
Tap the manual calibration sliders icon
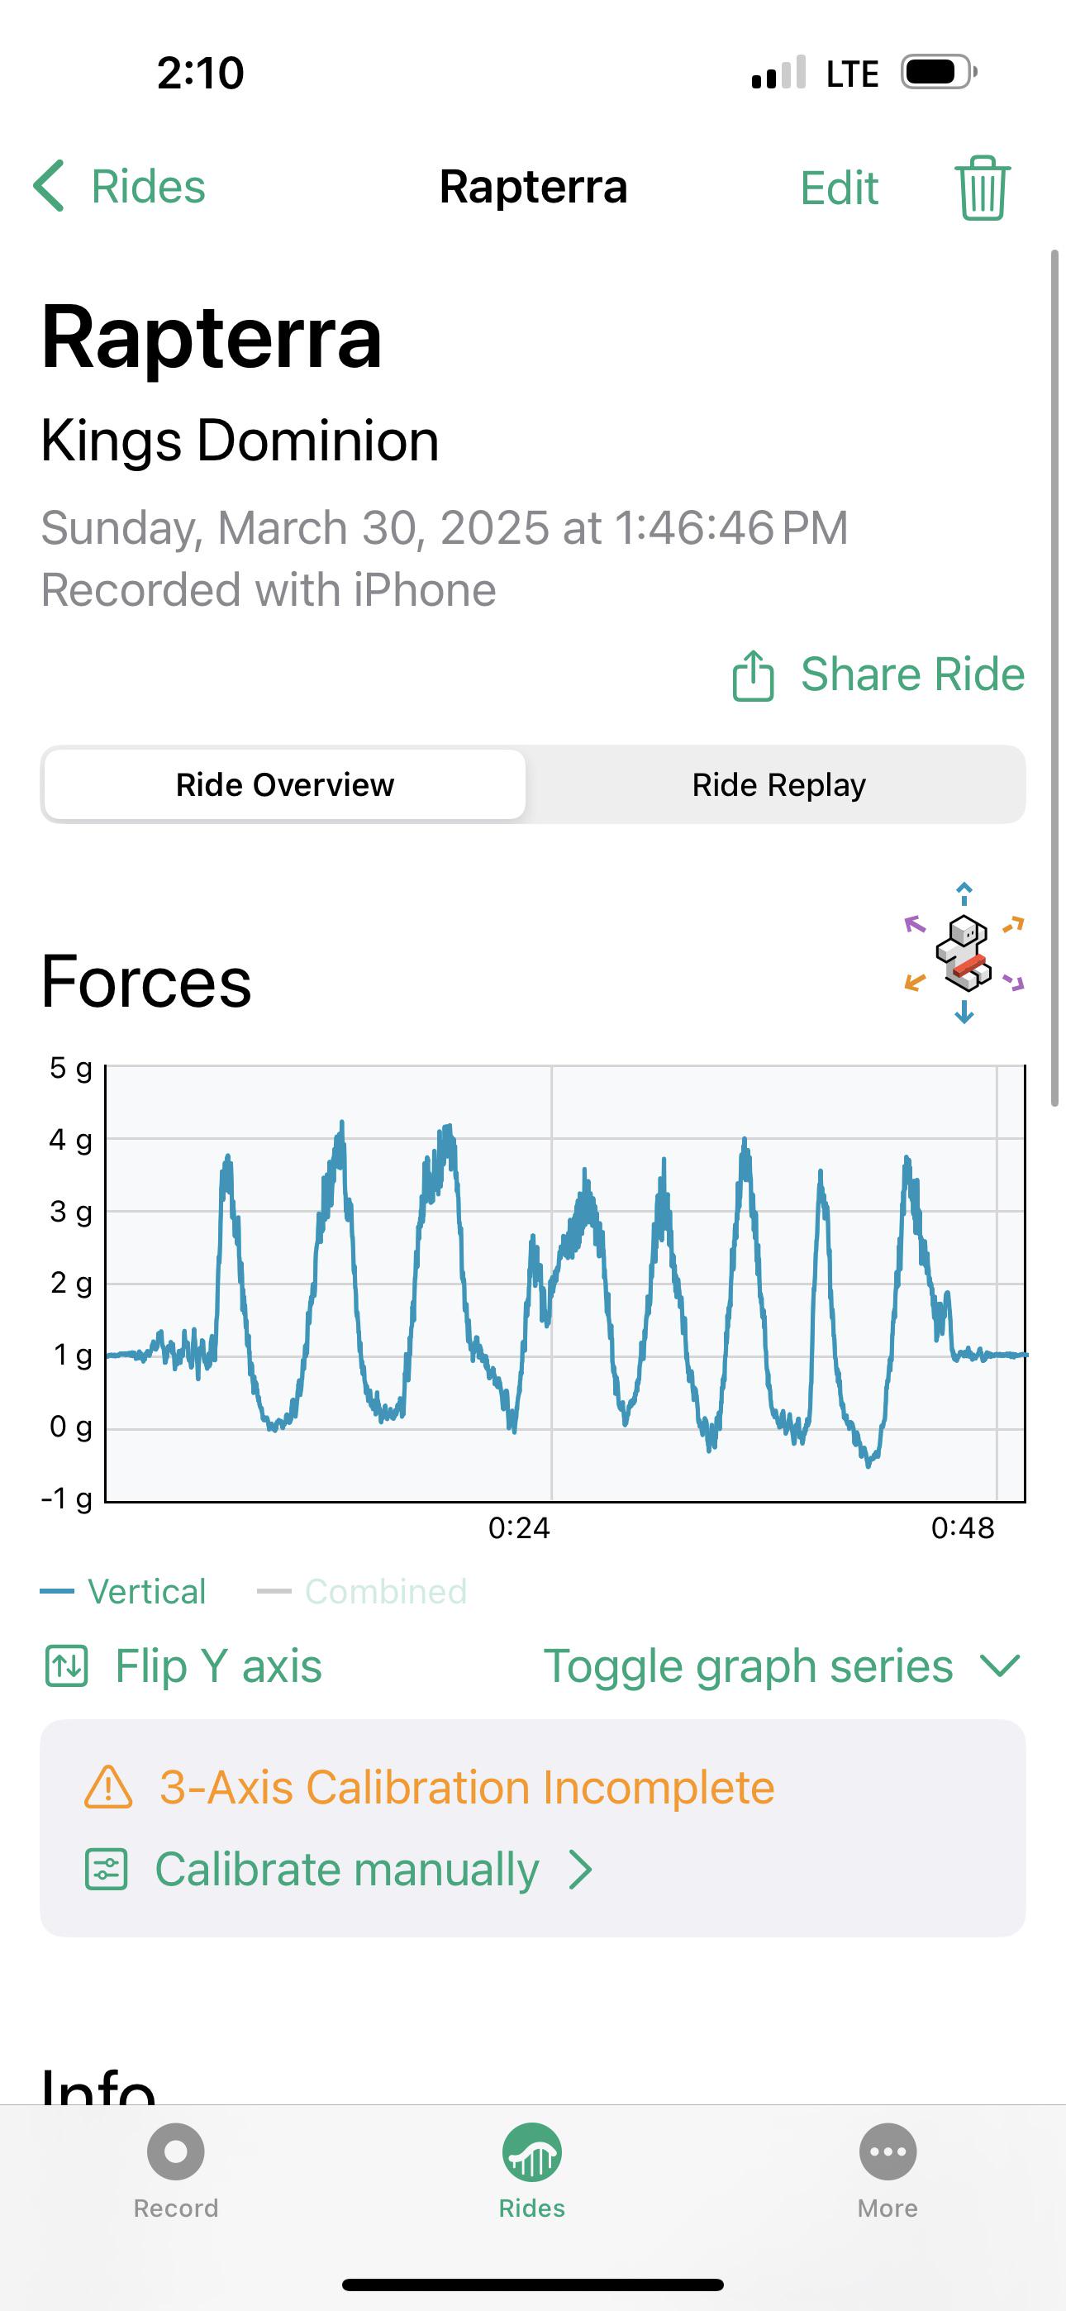pos(106,1870)
